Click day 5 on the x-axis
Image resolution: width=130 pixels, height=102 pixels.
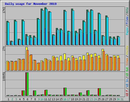pyautogui.click(x=24, y=99)
